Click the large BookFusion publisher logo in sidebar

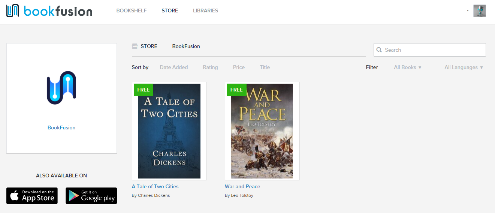[61, 87]
